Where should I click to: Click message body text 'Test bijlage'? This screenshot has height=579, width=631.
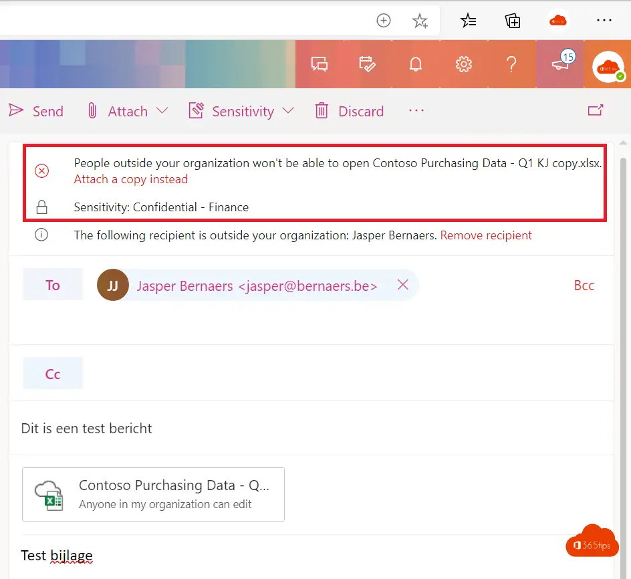57,556
